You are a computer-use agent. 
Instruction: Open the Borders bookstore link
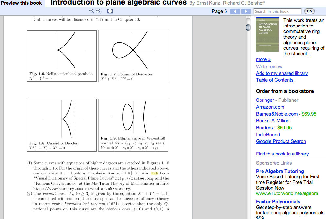tap(264, 128)
